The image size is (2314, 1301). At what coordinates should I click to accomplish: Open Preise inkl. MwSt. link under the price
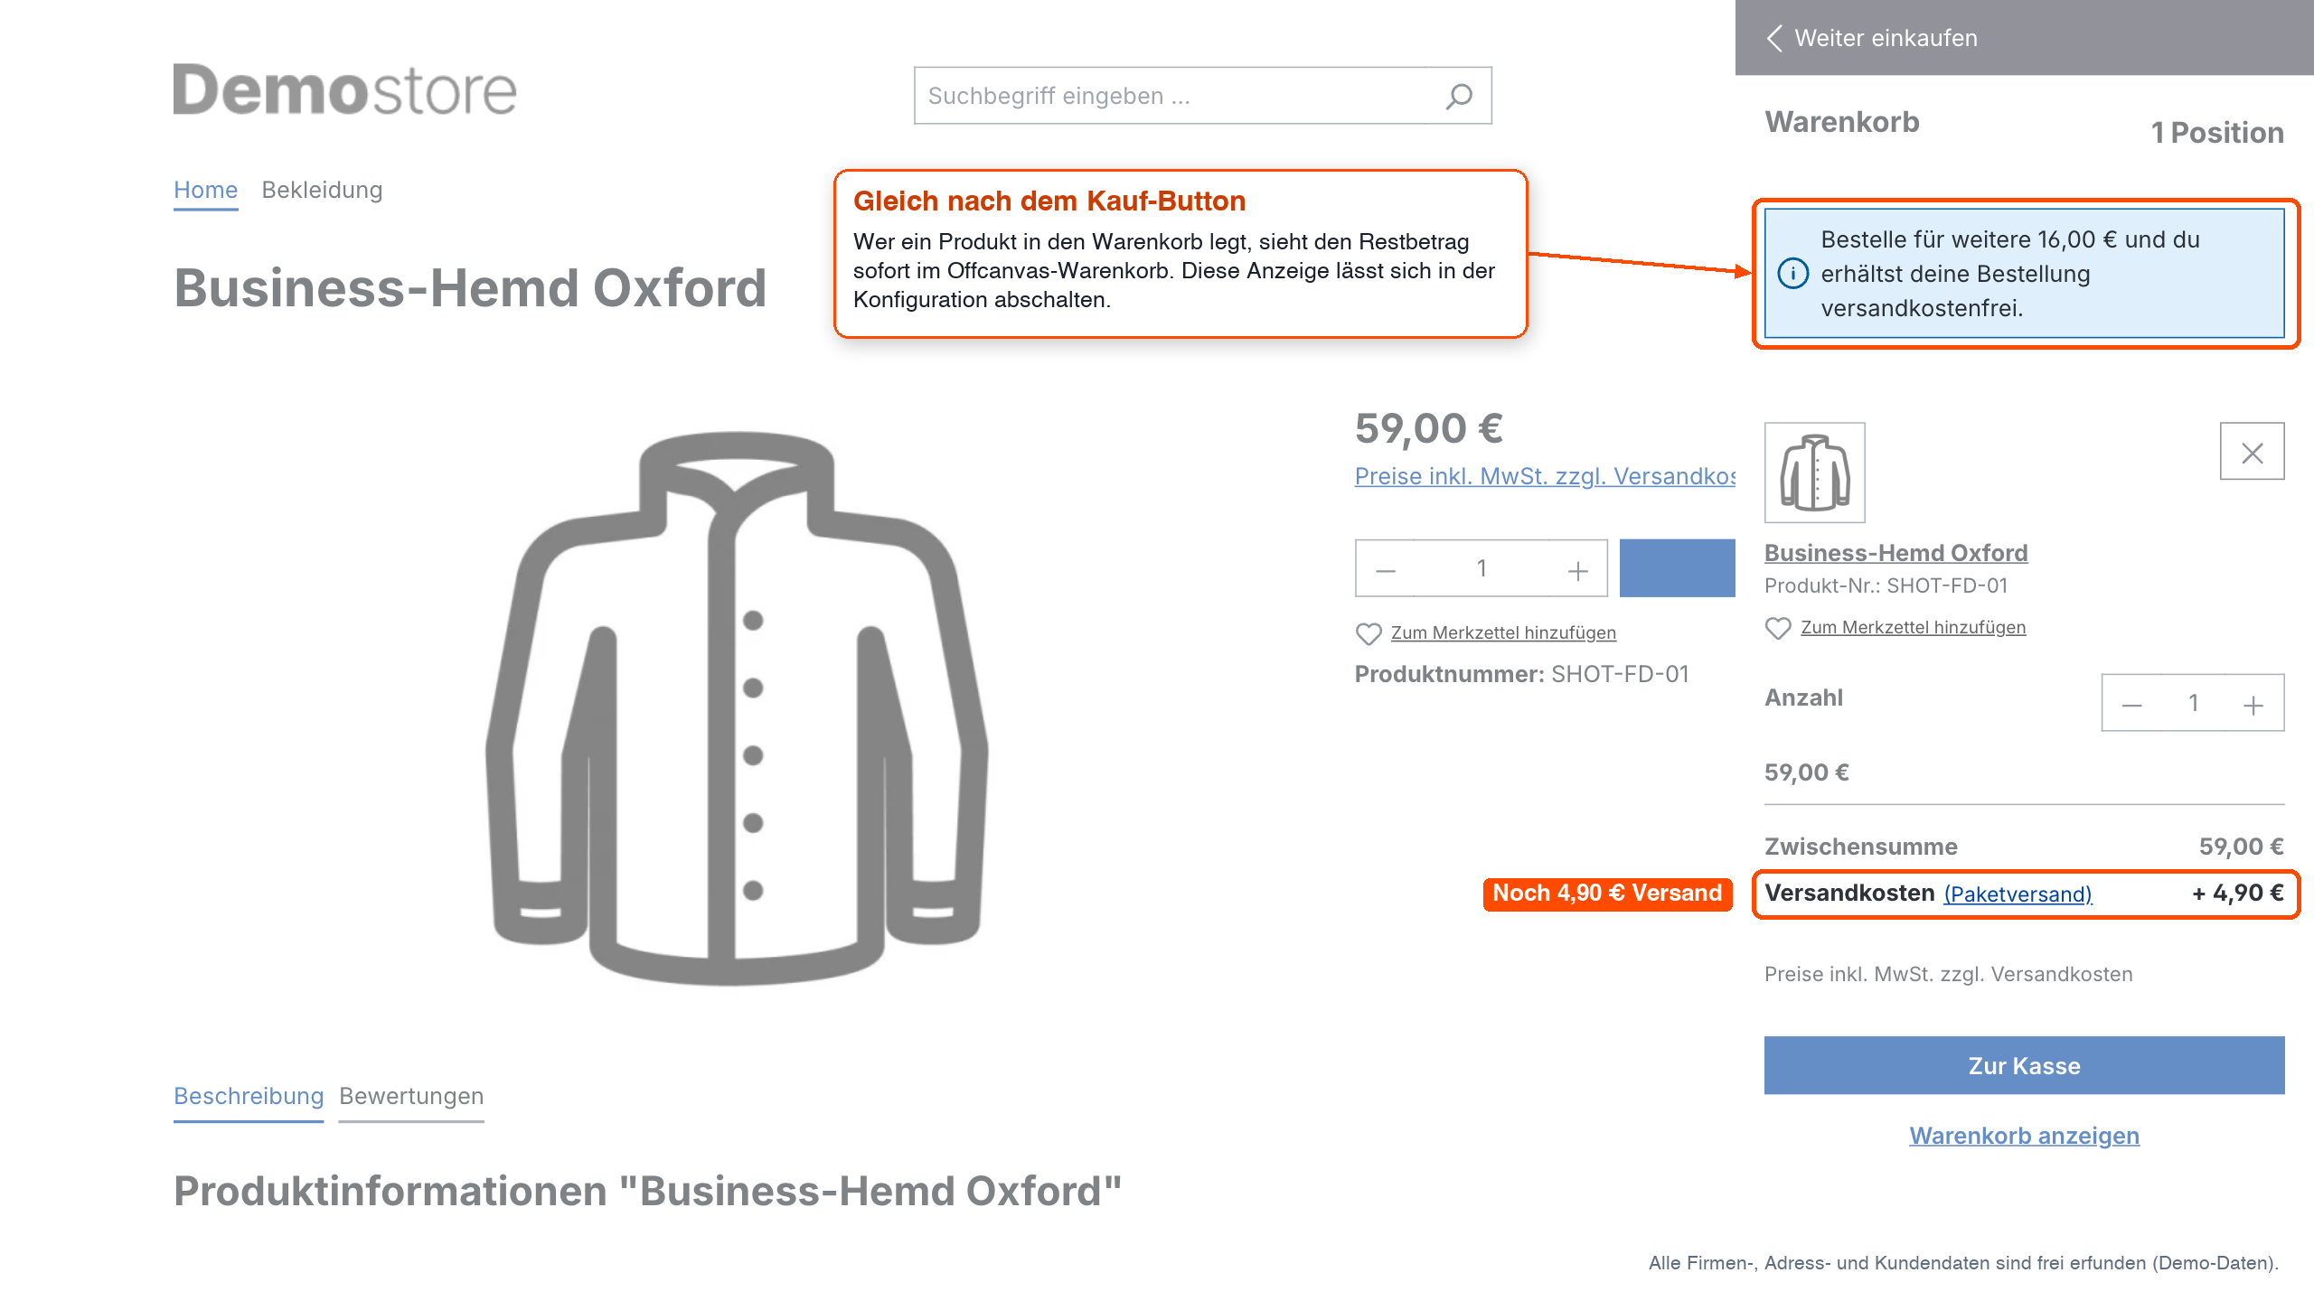pyautogui.click(x=1545, y=477)
